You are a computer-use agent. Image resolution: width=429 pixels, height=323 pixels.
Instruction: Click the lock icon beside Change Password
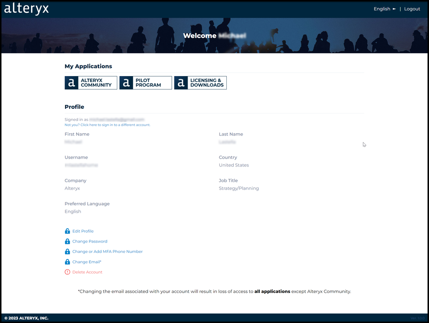[x=67, y=241]
